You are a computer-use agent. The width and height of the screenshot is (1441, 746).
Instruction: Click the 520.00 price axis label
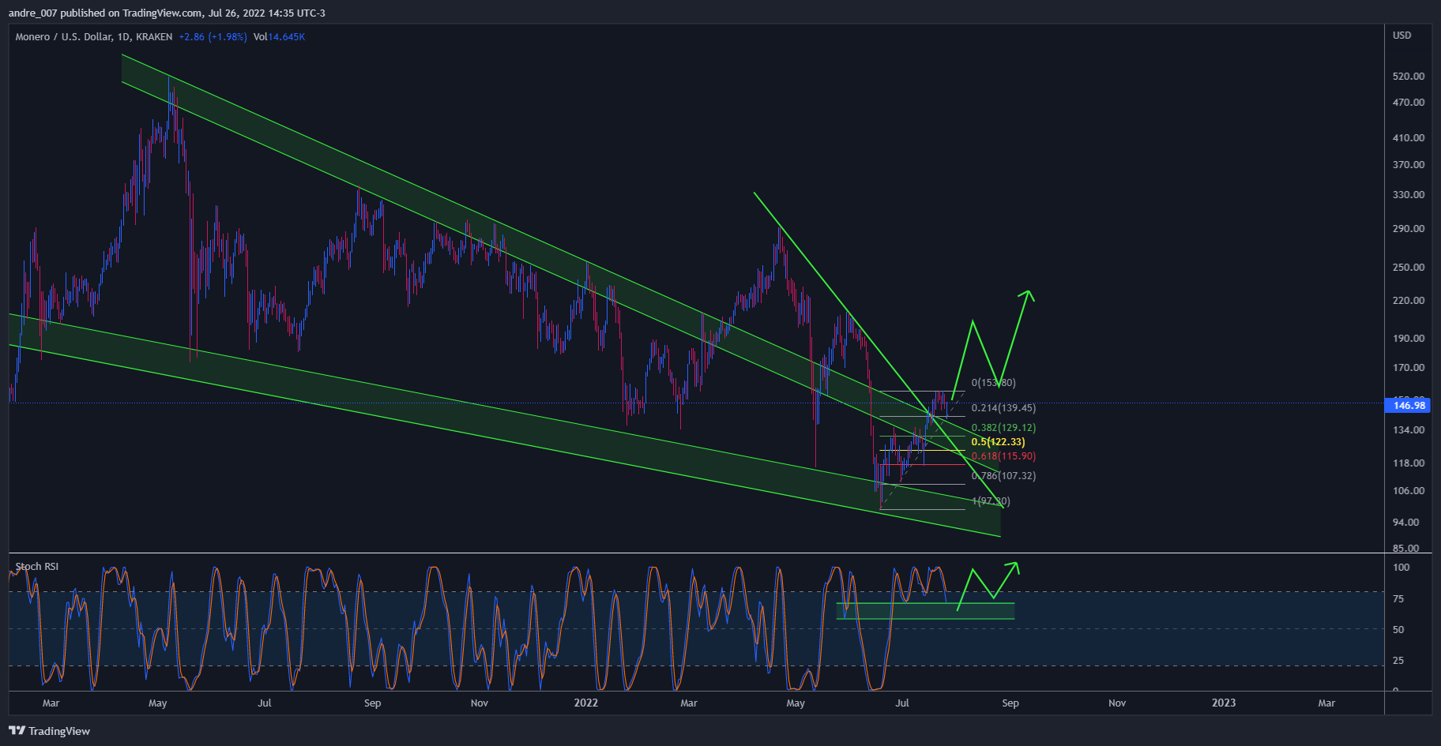(x=1409, y=77)
